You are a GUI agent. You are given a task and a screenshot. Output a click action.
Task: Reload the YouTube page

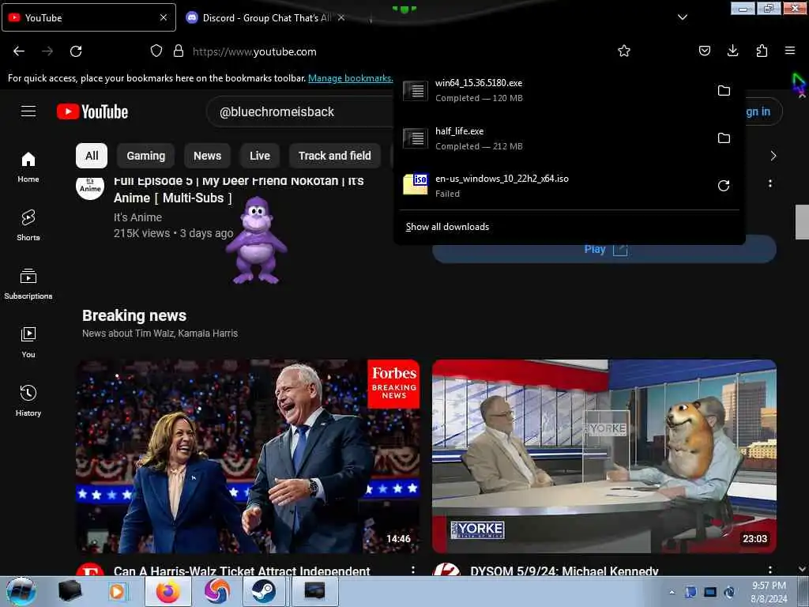tap(76, 51)
